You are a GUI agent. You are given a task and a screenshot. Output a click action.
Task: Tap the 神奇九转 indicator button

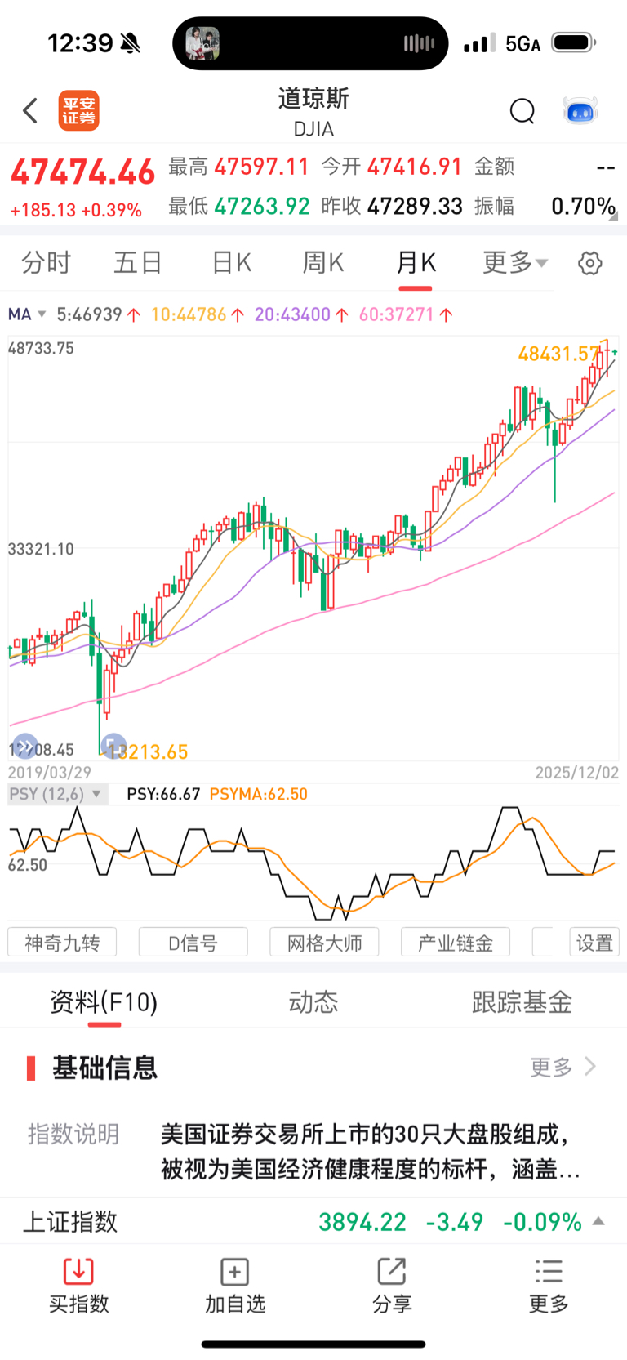[x=62, y=943]
